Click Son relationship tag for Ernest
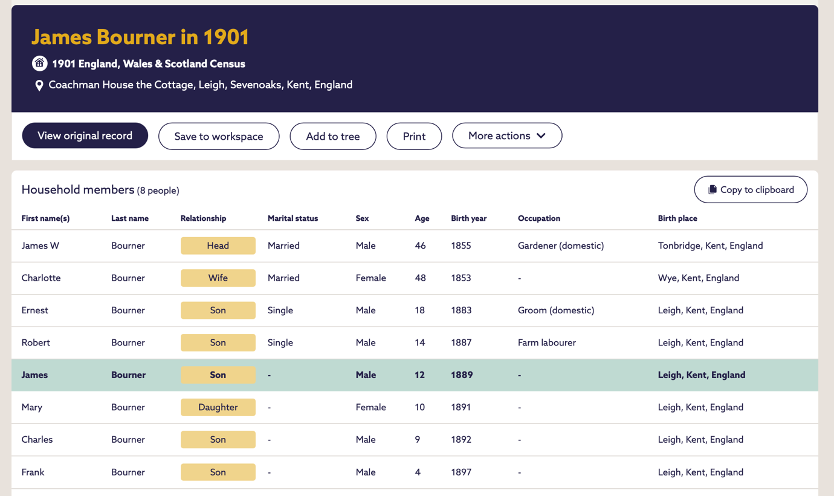834x496 pixels. pyautogui.click(x=218, y=310)
